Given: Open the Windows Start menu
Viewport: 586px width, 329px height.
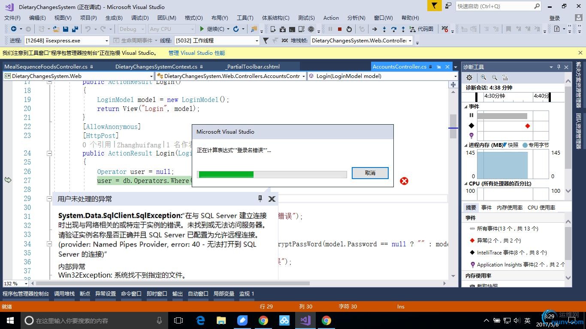Looking at the screenshot, I should click(x=10, y=320).
